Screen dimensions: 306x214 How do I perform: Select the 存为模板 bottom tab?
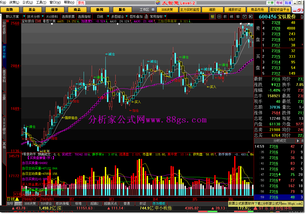tap(159, 204)
